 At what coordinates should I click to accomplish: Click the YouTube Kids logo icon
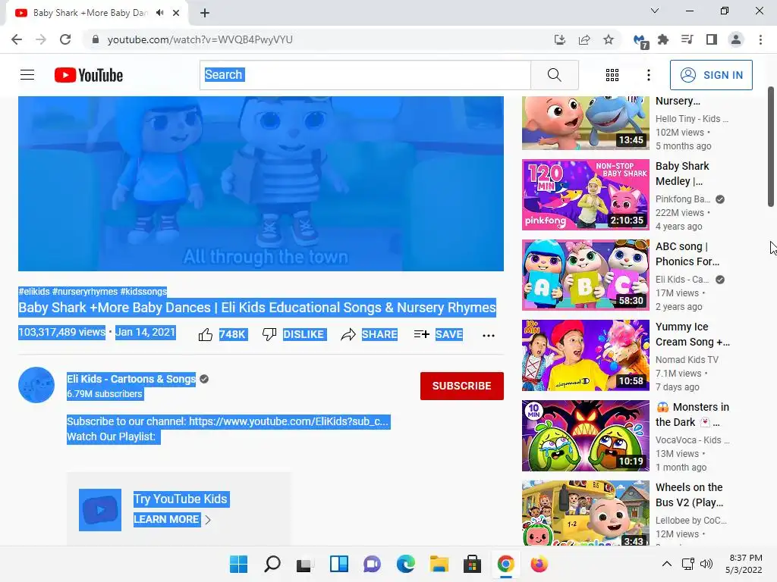tap(100, 510)
